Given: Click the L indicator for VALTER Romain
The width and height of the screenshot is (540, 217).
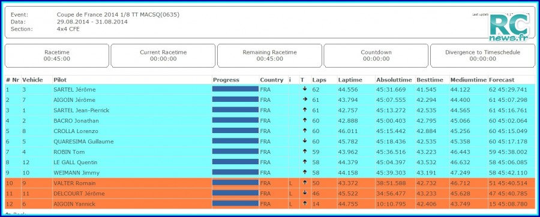Looking at the screenshot, I should pos(290,183).
